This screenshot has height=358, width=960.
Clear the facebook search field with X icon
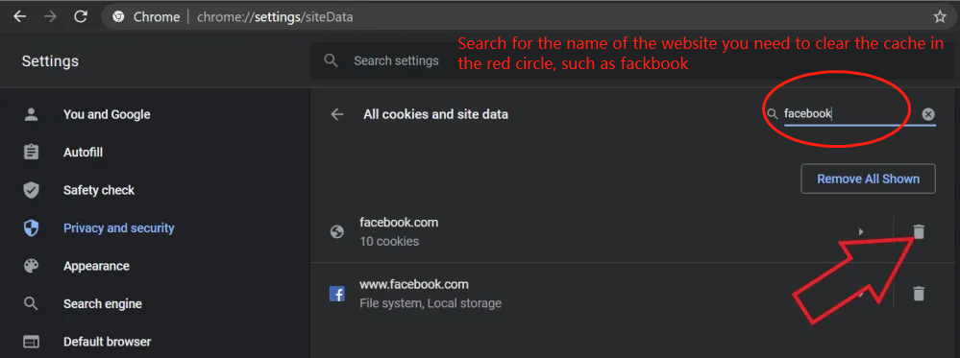pyautogui.click(x=928, y=114)
